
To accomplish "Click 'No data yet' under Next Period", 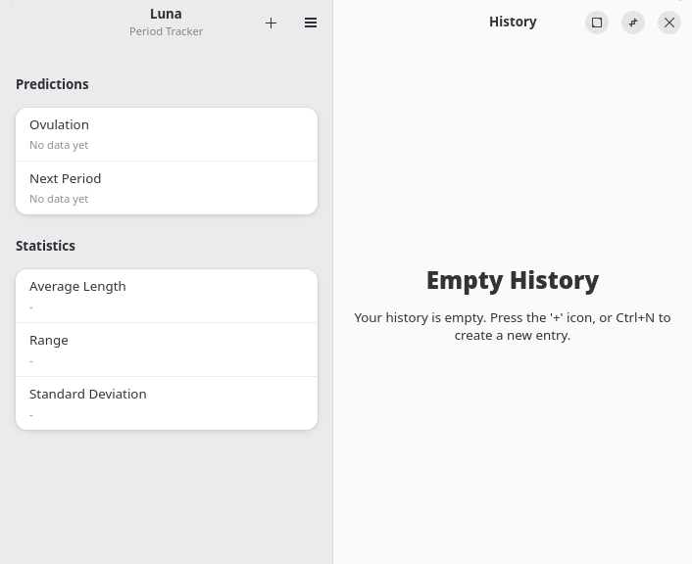I will [59, 199].
